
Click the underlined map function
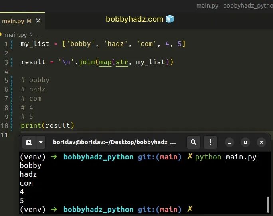tap(105, 62)
